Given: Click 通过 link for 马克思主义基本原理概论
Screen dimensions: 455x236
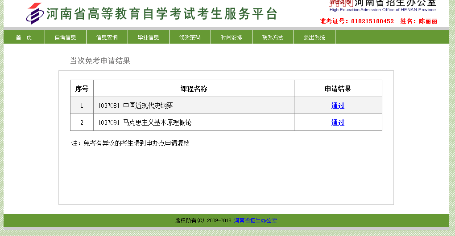Looking at the screenshot, I should click(x=338, y=122).
